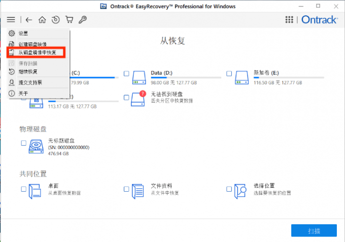Click the 扫描 button

coord(314,230)
